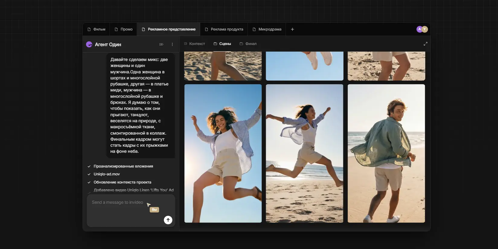
Task: Click the add new tab plus icon
Action: 292,29
